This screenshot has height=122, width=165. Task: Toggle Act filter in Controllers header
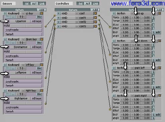tap(88, 4)
